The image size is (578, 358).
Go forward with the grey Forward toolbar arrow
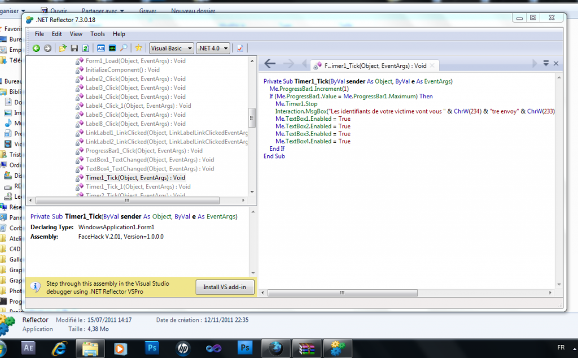47,49
